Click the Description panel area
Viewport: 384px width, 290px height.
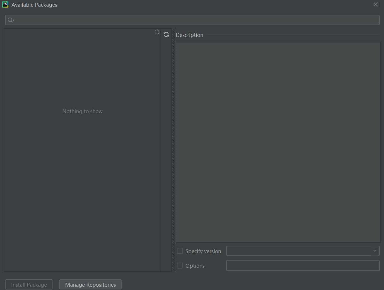coord(278,140)
